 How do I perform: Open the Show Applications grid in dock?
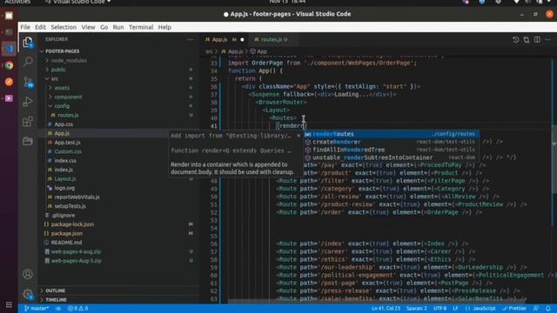[9, 305]
